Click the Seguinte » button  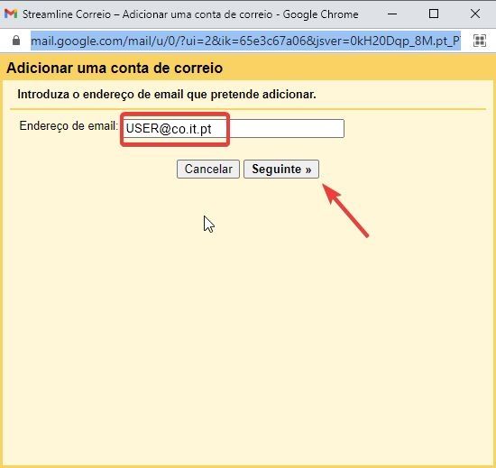281,170
